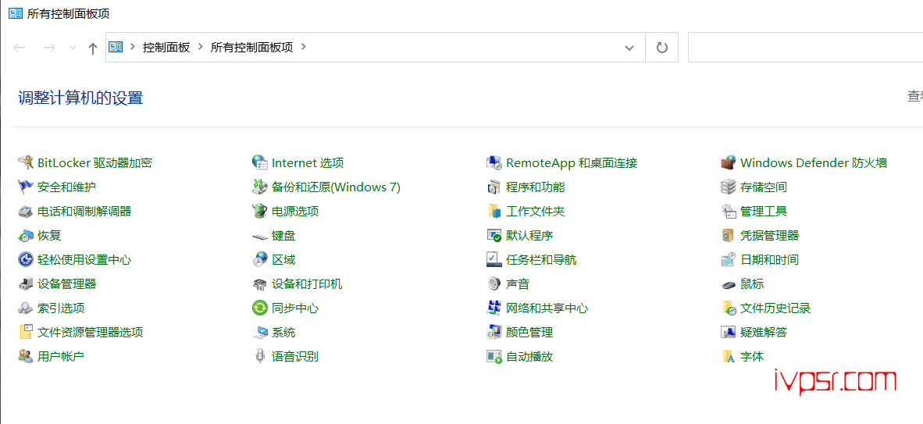Click the Internet 选项 globe icon
The height and width of the screenshot is (424, 923).
pyautogui.click(x=259, y=162)
